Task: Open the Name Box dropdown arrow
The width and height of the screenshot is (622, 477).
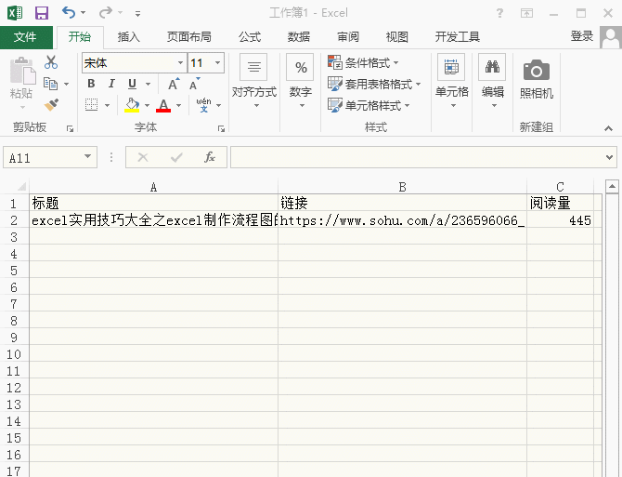Action: 88,157
